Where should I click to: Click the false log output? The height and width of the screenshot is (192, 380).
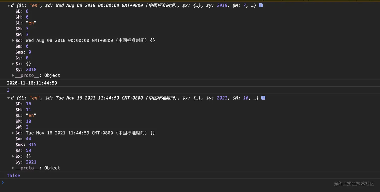[x=14, y=175]
